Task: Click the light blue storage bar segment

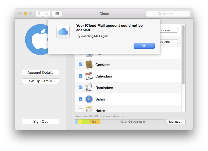Action: pos(77,122)
